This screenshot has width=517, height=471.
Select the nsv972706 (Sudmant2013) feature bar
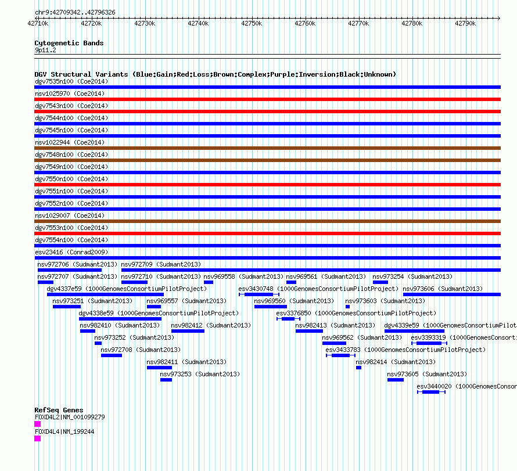(70, 270)
